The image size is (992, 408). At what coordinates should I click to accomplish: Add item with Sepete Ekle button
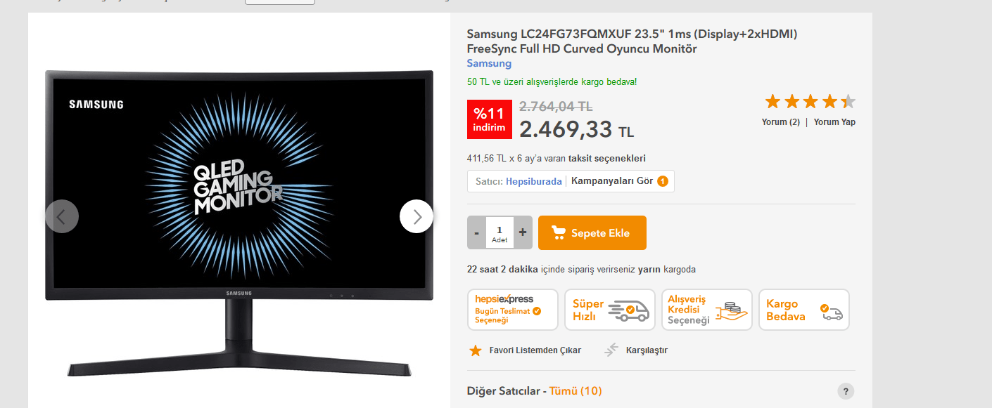pyautogui.click(x=592, y=232)
